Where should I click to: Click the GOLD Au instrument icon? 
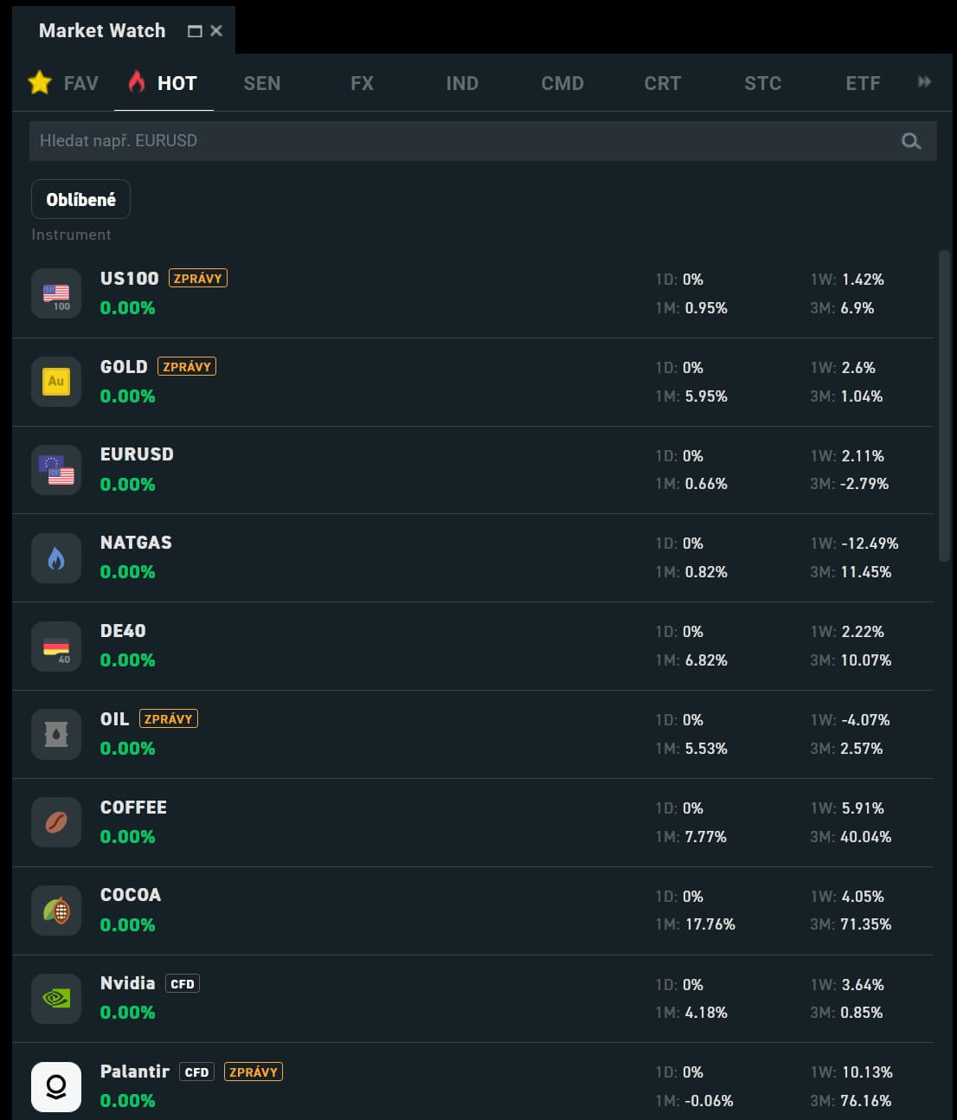[x=56, y=382]
